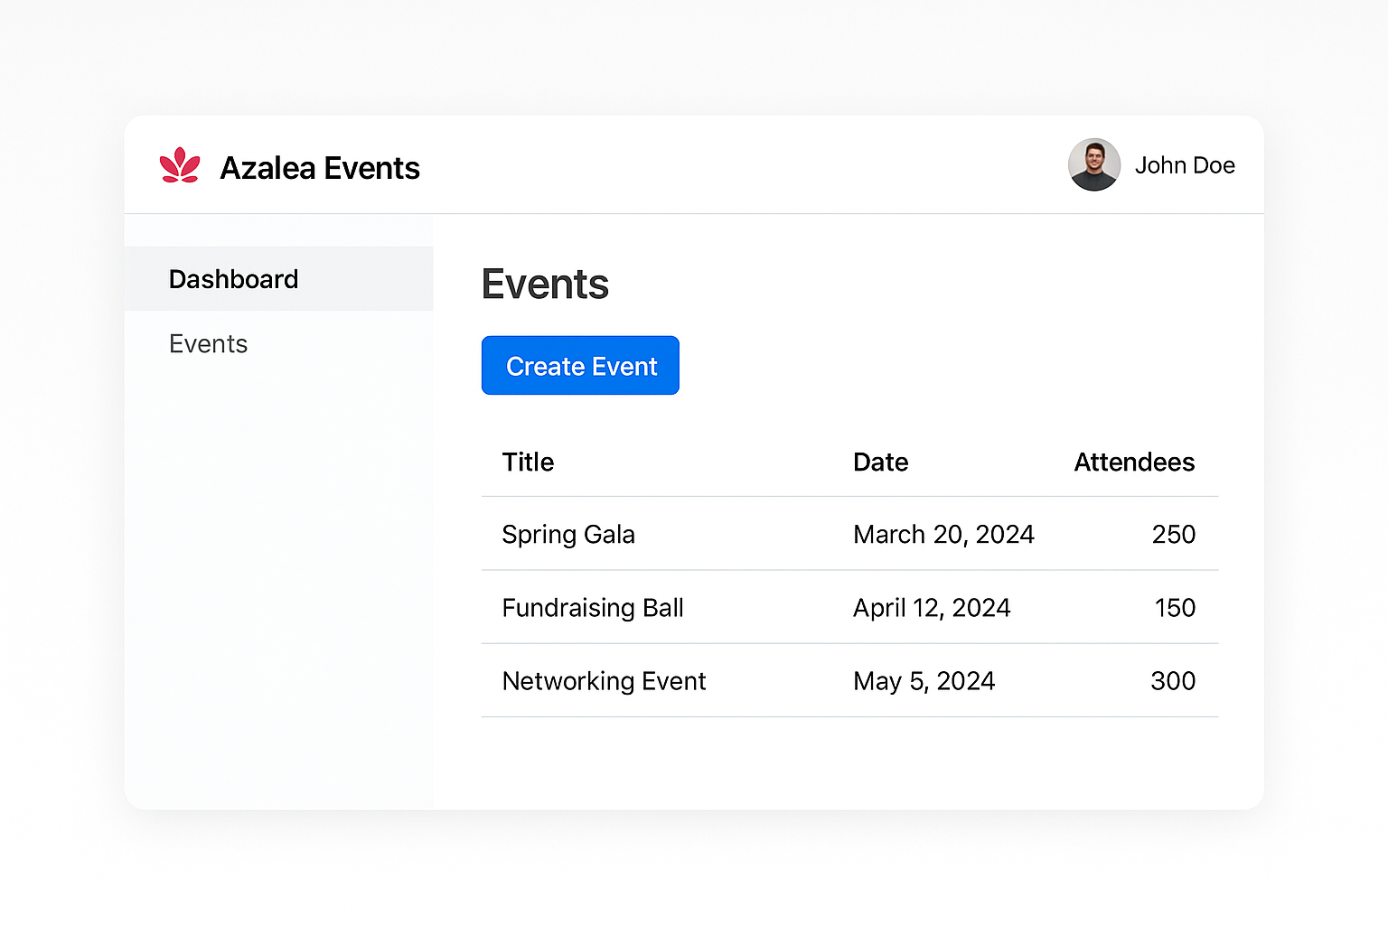This screenshot has height=925, width=1388.
Task: Click the Events page heading
Action: point(545,285)
